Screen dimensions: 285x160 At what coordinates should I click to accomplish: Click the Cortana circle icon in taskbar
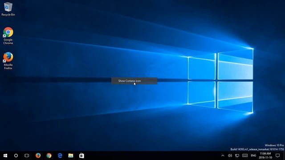tap(16, 156)
